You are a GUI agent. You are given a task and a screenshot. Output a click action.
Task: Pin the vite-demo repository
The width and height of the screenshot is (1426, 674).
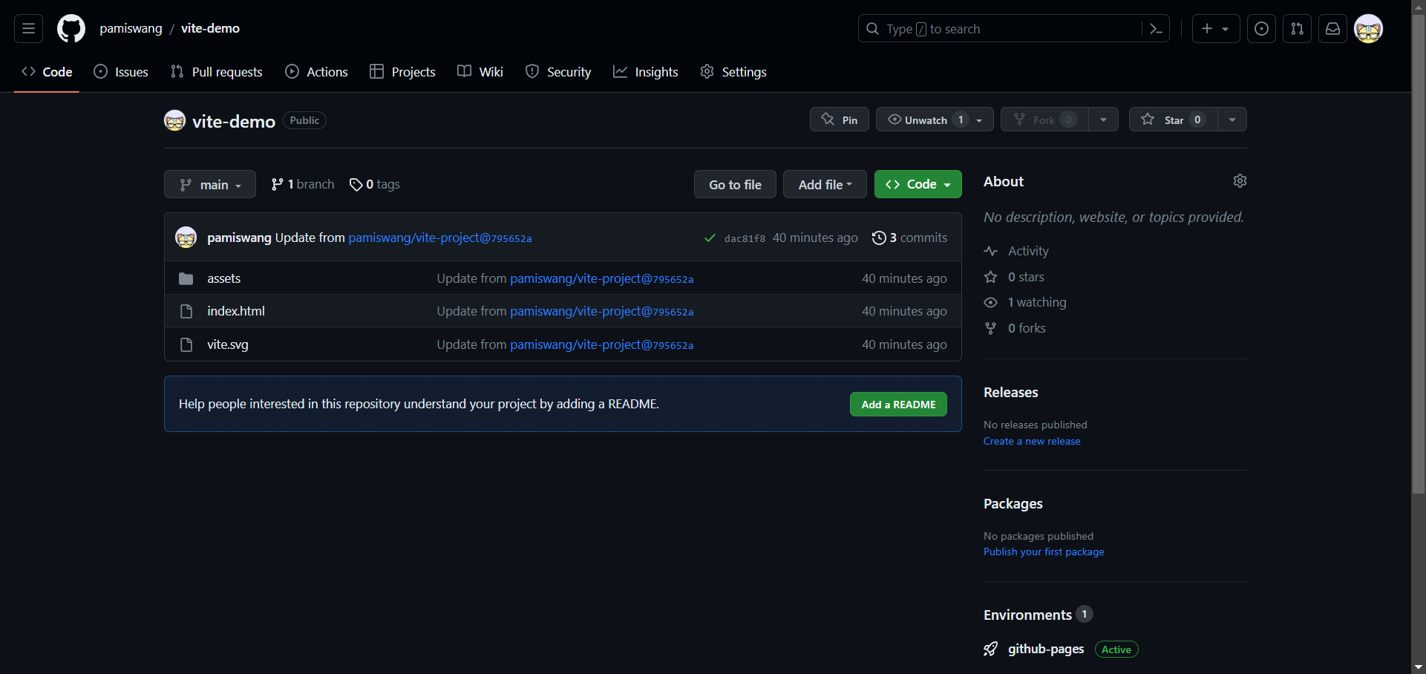(x=840, y=120)
